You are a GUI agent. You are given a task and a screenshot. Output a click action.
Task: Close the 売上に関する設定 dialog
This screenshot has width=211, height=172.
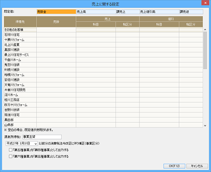[x=205, y=3]
